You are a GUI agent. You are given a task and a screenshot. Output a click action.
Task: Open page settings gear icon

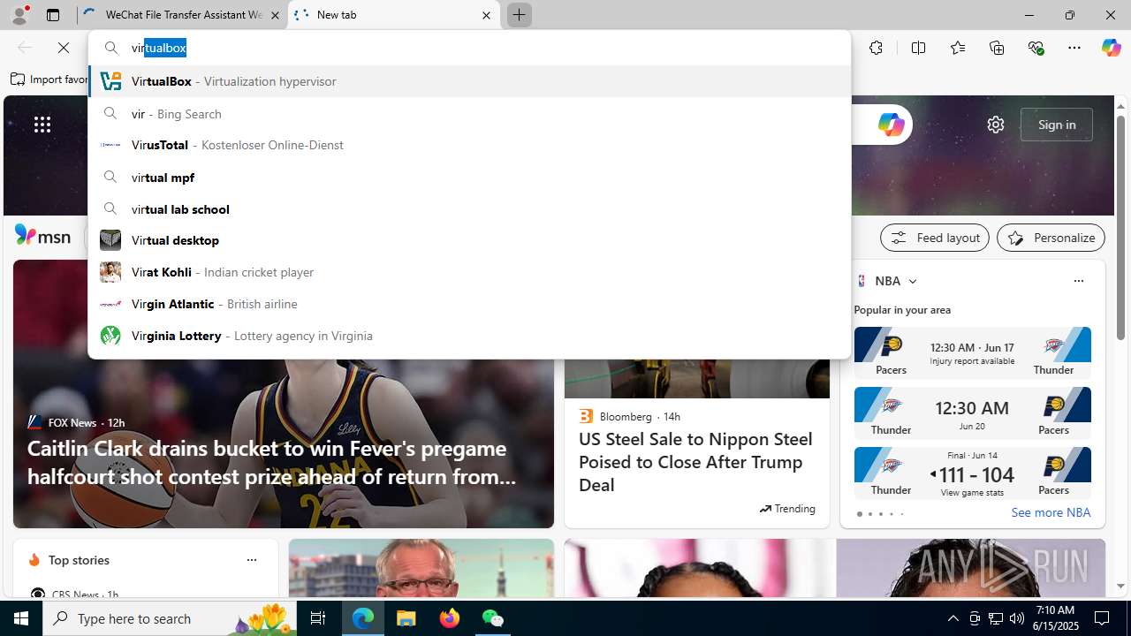[996, 125]
